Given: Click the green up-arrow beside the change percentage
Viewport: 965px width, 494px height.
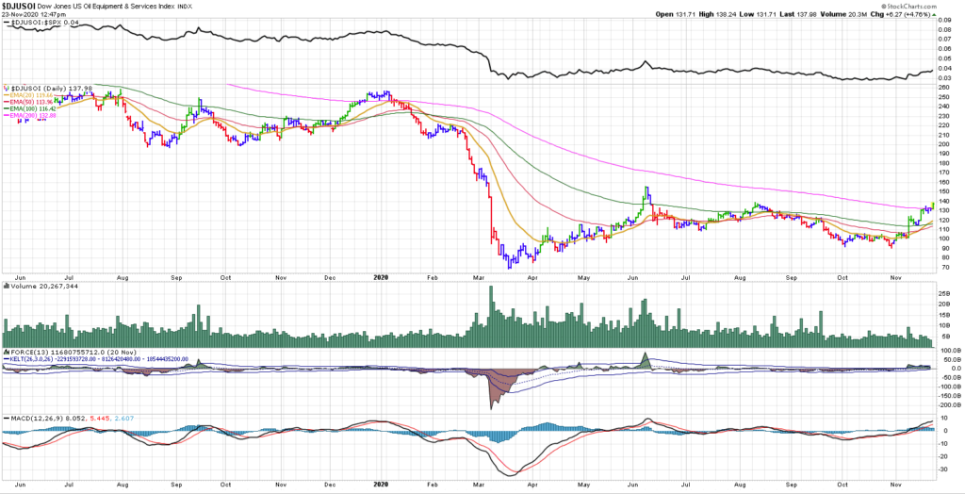Looking at the screenshot, I should (x=934, y=14).
